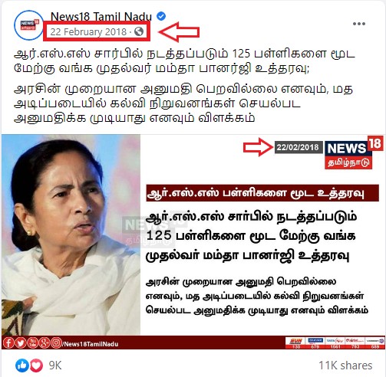Click the Twitter bird icon in footer
Viewport: 386px width, 377px height.
20,343
